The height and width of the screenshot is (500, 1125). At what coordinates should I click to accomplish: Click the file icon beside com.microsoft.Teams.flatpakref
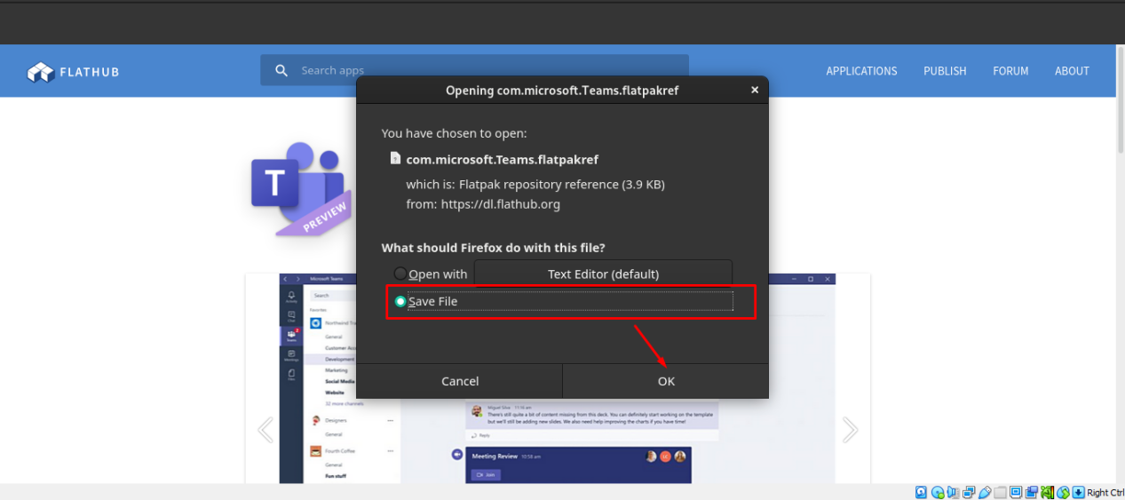[x=395, y=159]
